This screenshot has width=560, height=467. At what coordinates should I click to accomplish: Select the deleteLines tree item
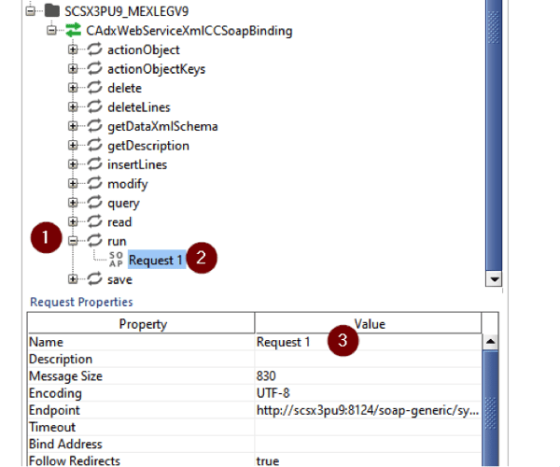(x=139, y=107)
